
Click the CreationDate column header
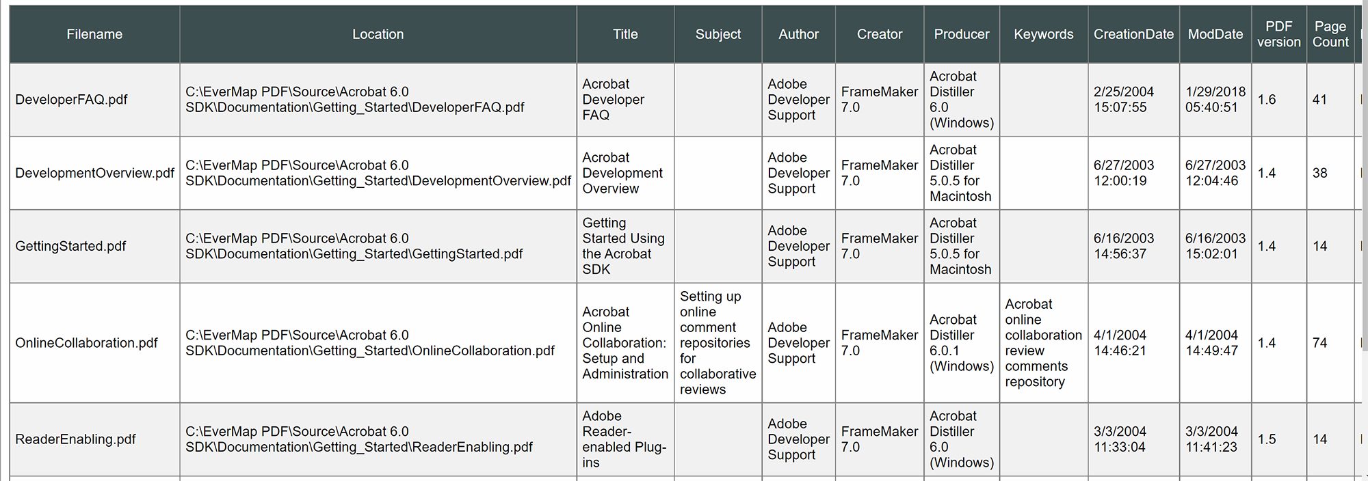point(1133,34)
